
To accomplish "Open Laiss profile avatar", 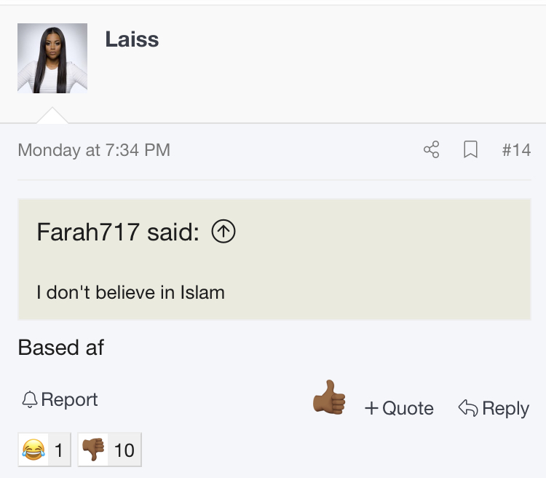I will (x=52, y=58).
